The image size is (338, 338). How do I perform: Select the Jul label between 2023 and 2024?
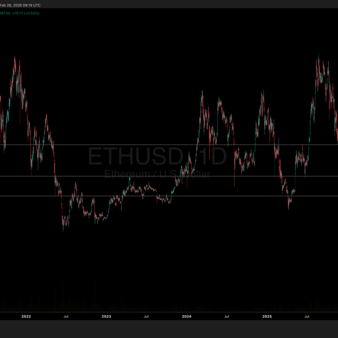pos(146,317)
